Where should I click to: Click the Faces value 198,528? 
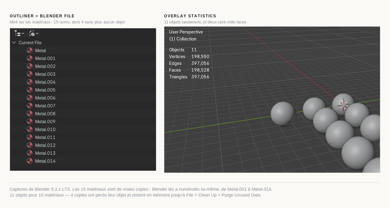200,70
